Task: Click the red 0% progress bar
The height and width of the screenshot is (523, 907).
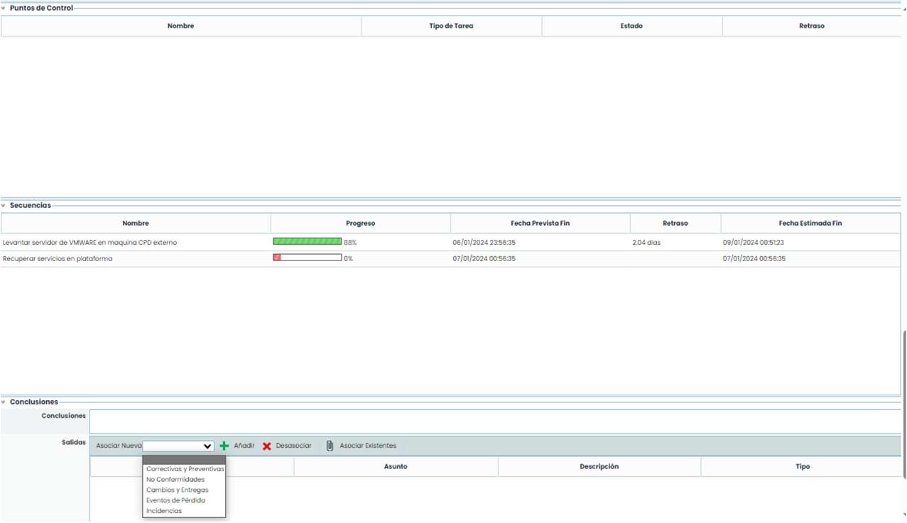Action: coord(307,258)
